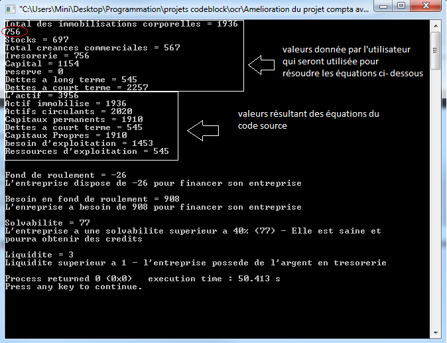This screenshot has width=447, height=343.
Task: Close the console window
Action: (x=426, y=6)
